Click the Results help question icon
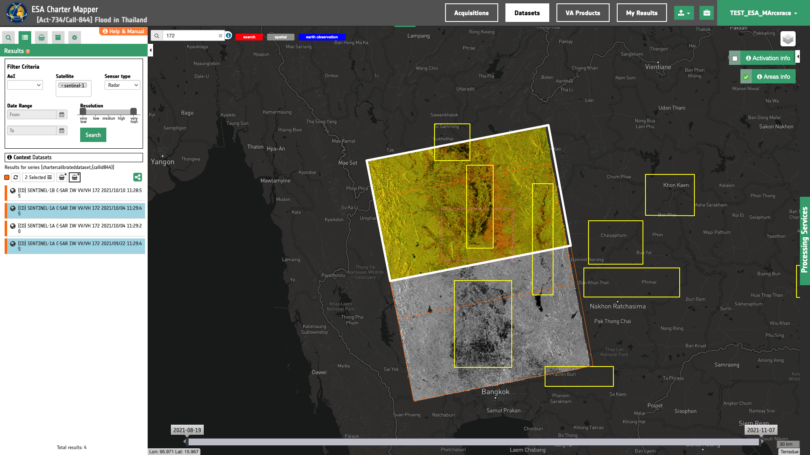The image size is (810, 455). pos(28,51)
